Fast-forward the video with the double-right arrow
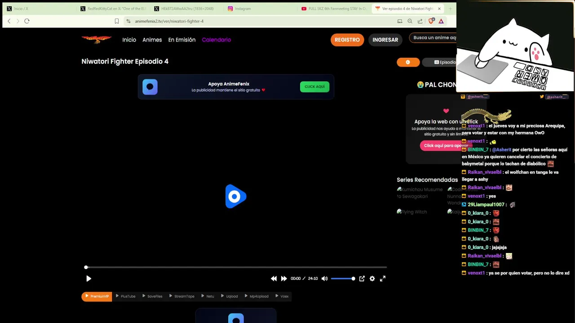575x323 pixels. coord(284,279)
